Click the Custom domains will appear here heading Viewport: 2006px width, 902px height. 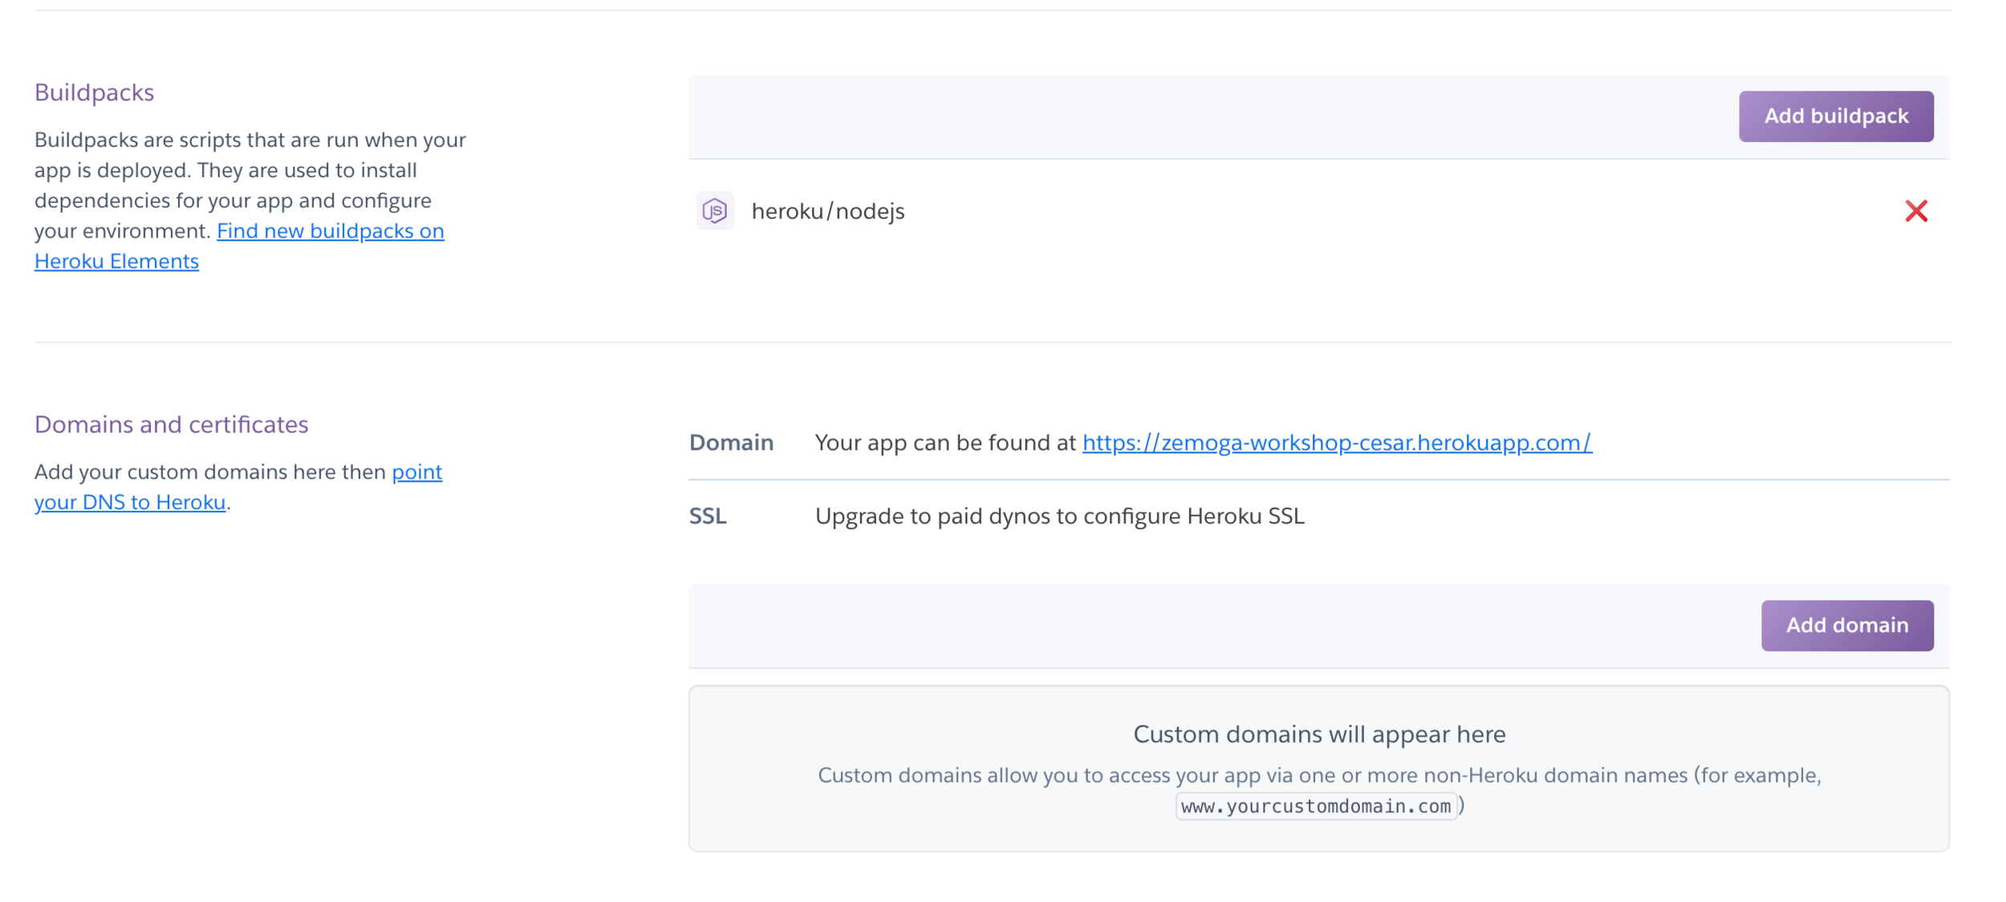click(x=1318, y=734)
